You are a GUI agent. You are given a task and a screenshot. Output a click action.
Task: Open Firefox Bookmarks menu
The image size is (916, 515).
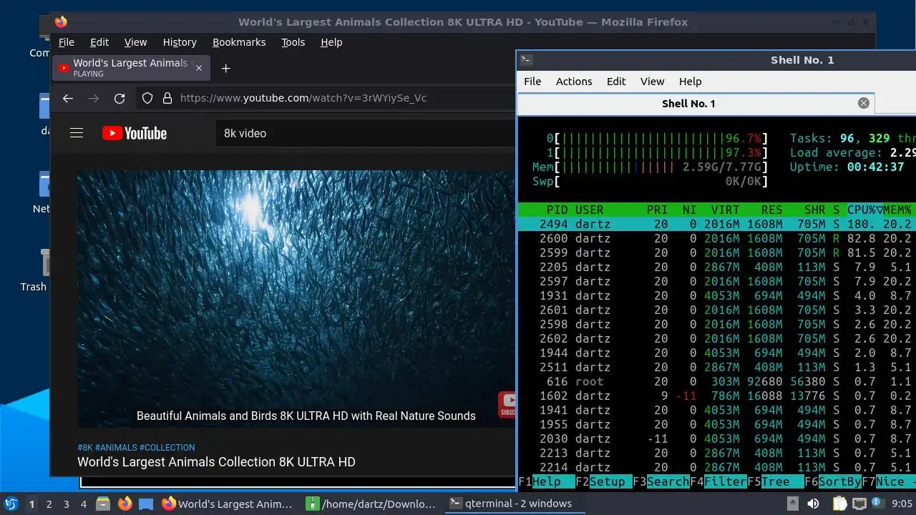[x=239, y=42]
